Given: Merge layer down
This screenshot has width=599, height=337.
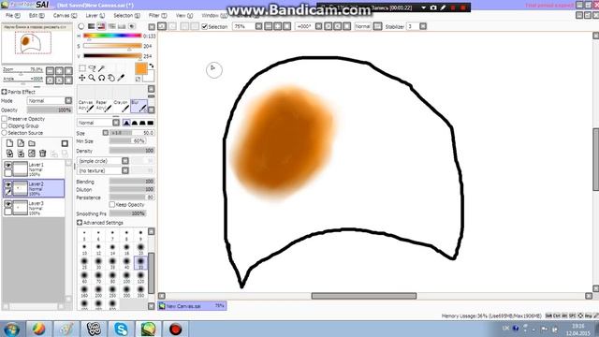Looking at the screenshot, I should 21,154.
